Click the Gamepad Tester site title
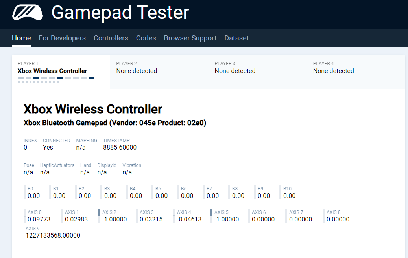This screenshot has height=258, width=408. coord(120,13)
